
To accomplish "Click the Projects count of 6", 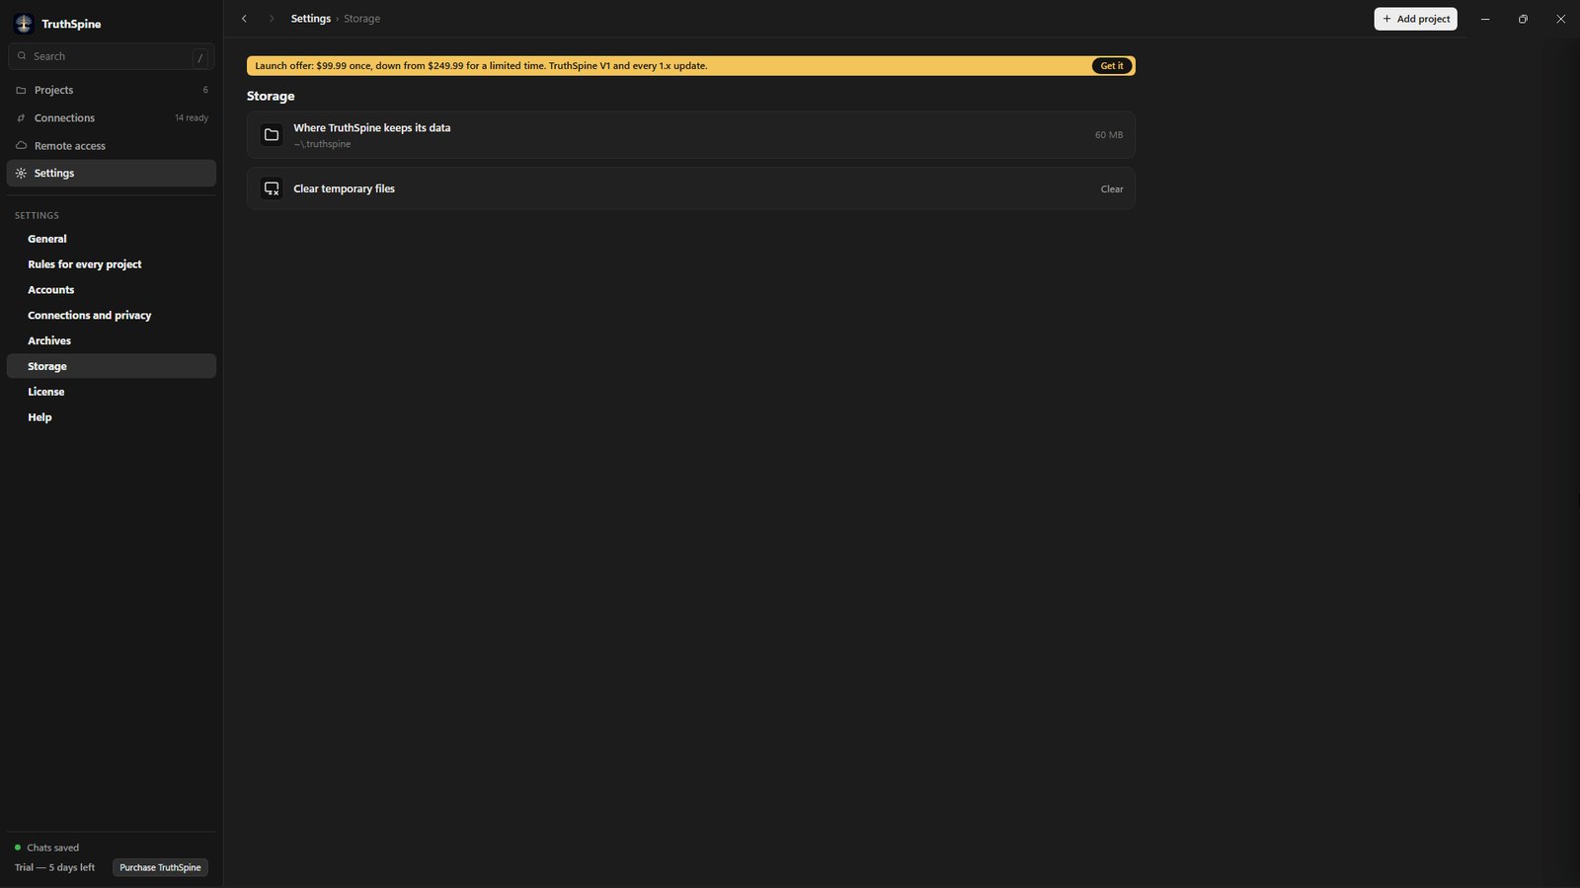I will (205, 90).
